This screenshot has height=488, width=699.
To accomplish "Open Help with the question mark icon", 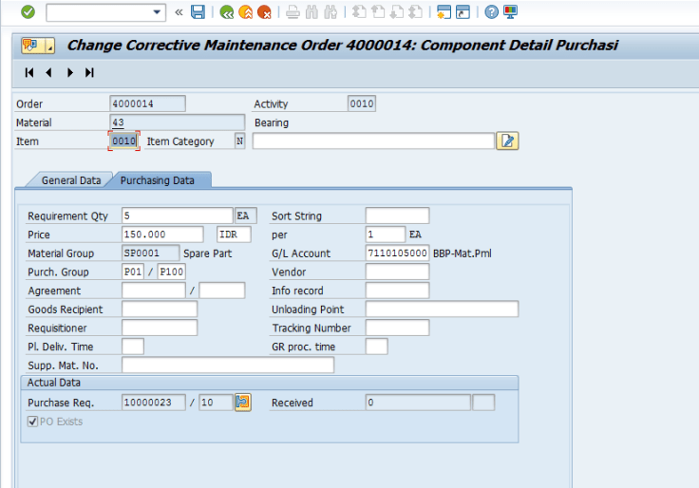I will pyautogui.click(x=491, y=12).
